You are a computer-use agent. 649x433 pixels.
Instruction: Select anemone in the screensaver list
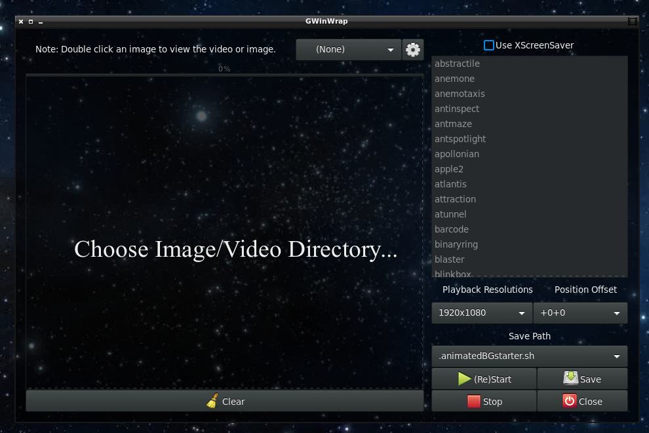[x=530, y=79]
